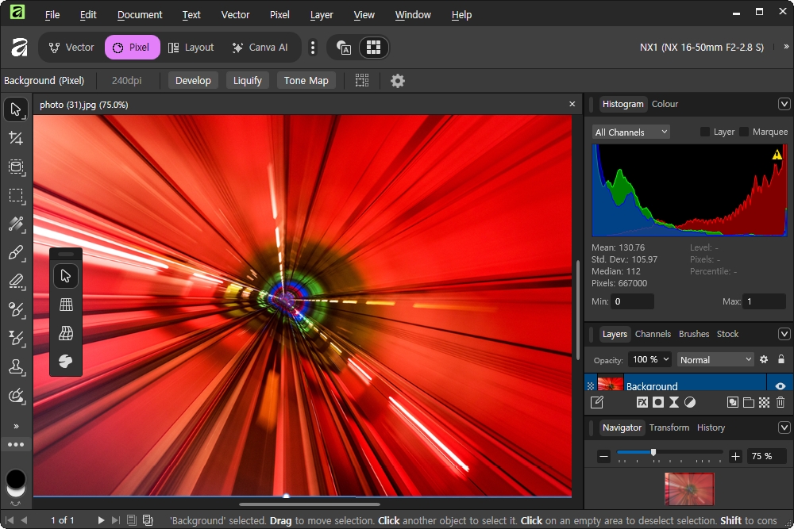This screenshot has width=794, height=529.
Task: Switch to the Stock tab
Action: click(727, 334)
